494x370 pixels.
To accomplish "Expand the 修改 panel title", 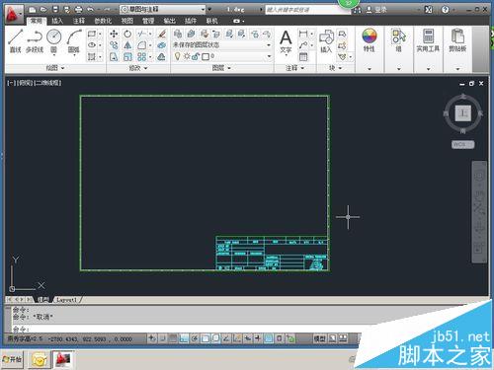I will (138, 68).
